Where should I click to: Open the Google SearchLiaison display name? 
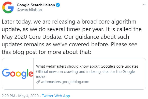[36, 5]
